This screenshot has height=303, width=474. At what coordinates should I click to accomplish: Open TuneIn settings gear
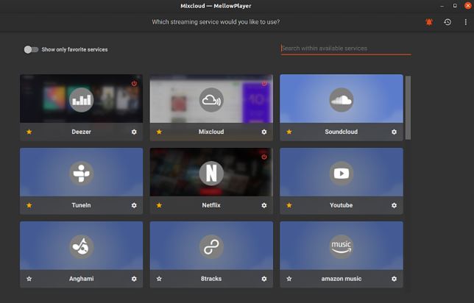coord(134,205)
